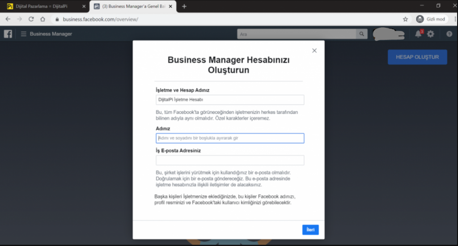458x246 pixels.
Task: Open a new browser tab
Action: tap(184, 6)
